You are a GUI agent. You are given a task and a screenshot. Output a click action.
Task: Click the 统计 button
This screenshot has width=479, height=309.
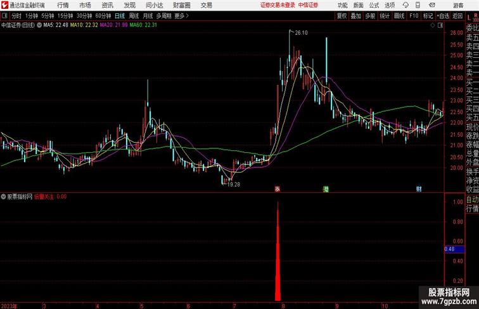(385, 16)
